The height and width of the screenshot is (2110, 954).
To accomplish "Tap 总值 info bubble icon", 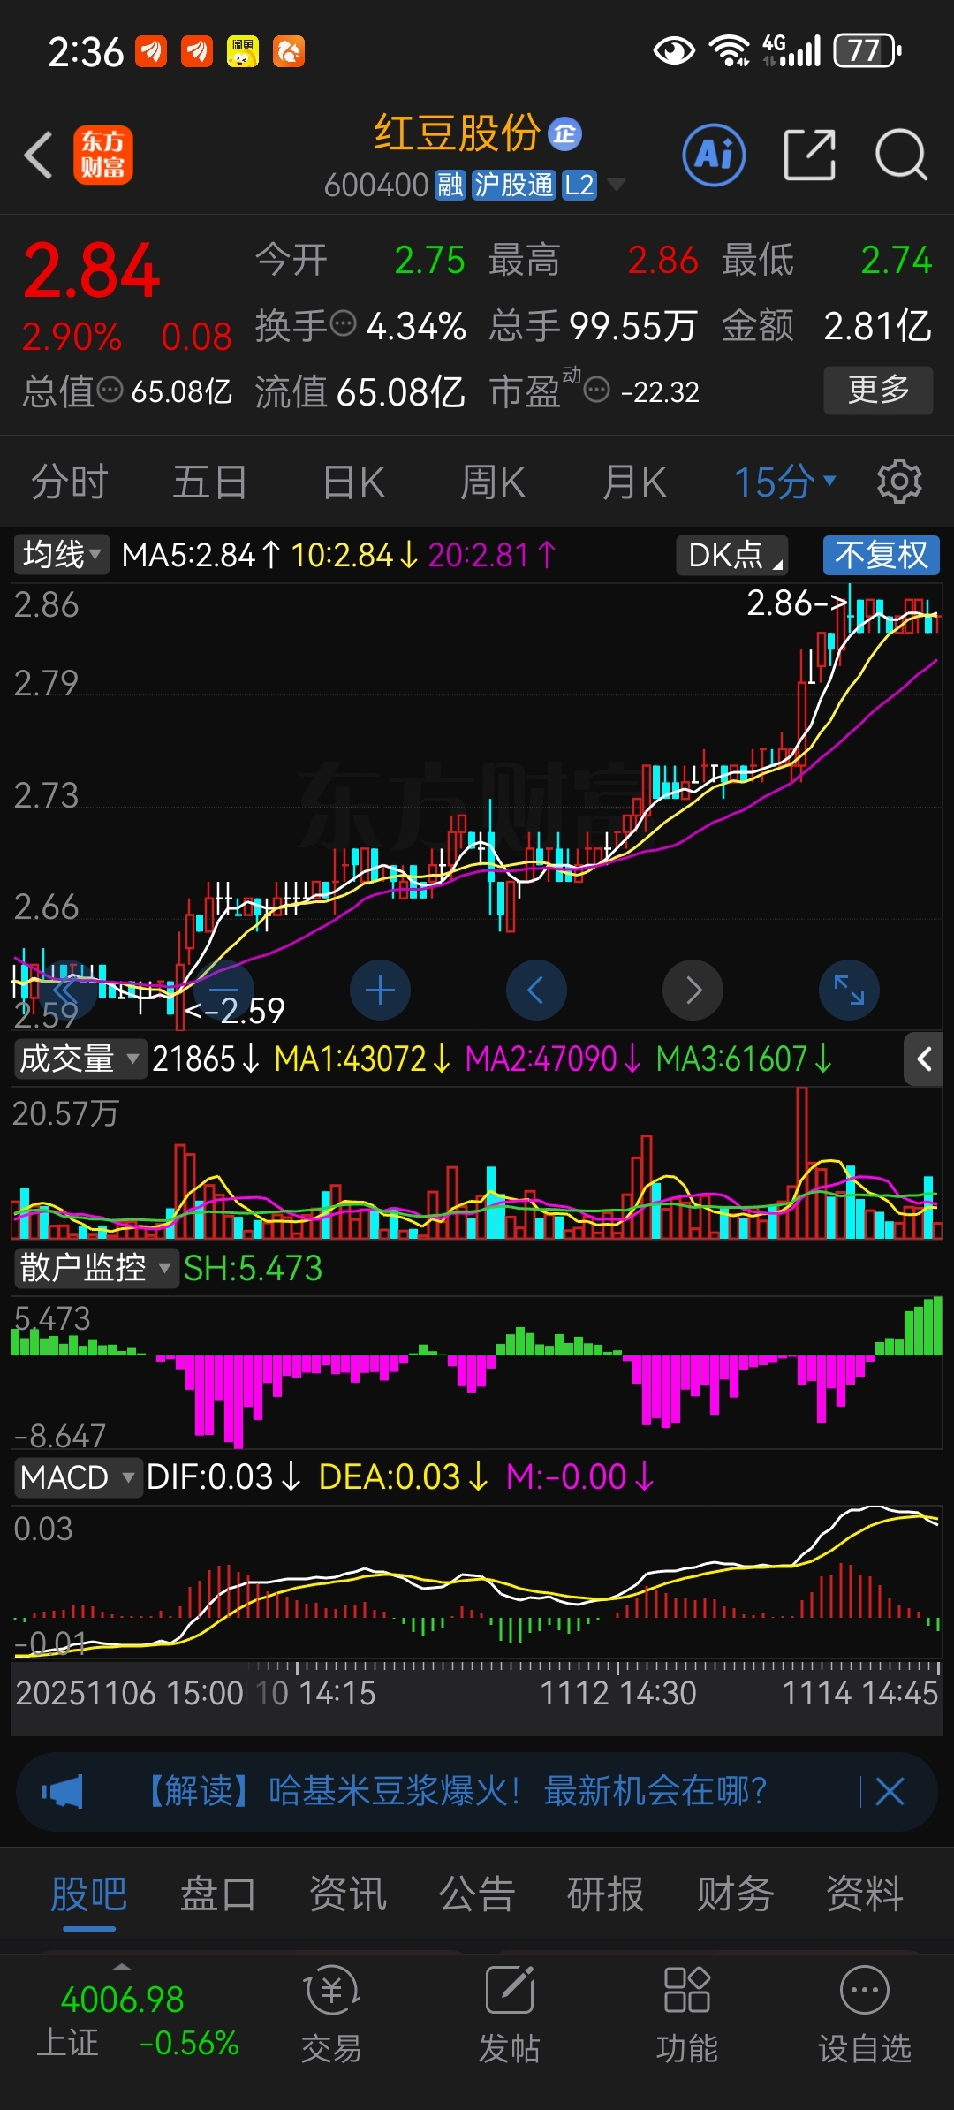I will pos(110,389).
